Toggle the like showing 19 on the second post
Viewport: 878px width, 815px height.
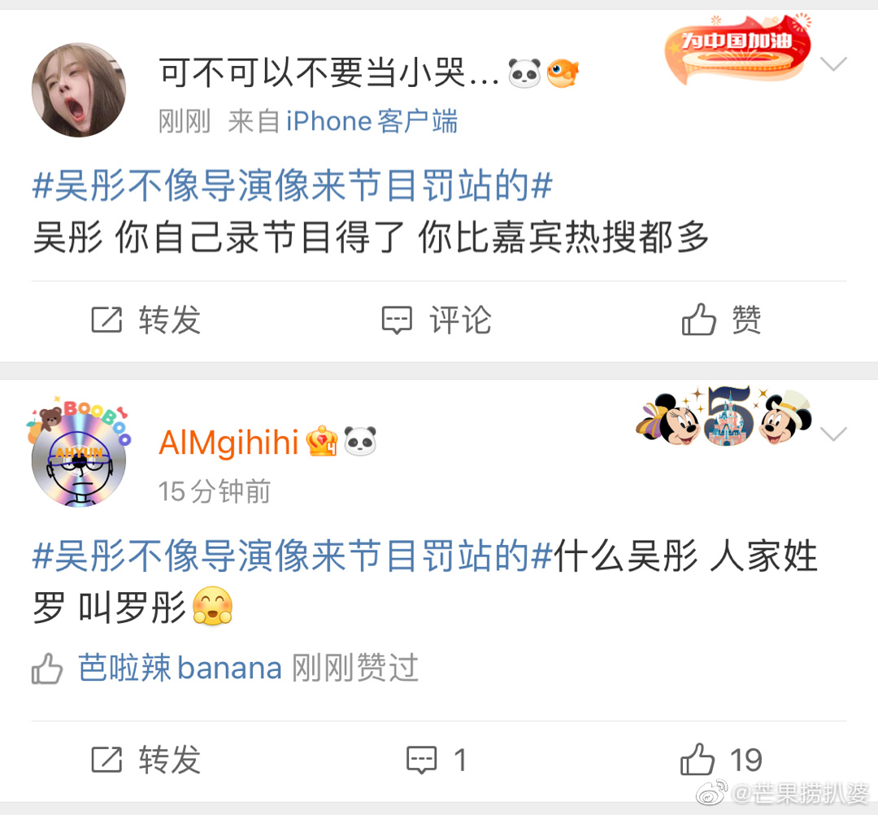pyautogui.click(x=721, y=760)
